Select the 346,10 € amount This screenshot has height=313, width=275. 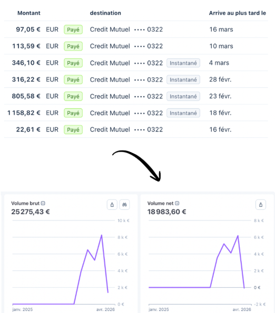(x=26, y=63)
